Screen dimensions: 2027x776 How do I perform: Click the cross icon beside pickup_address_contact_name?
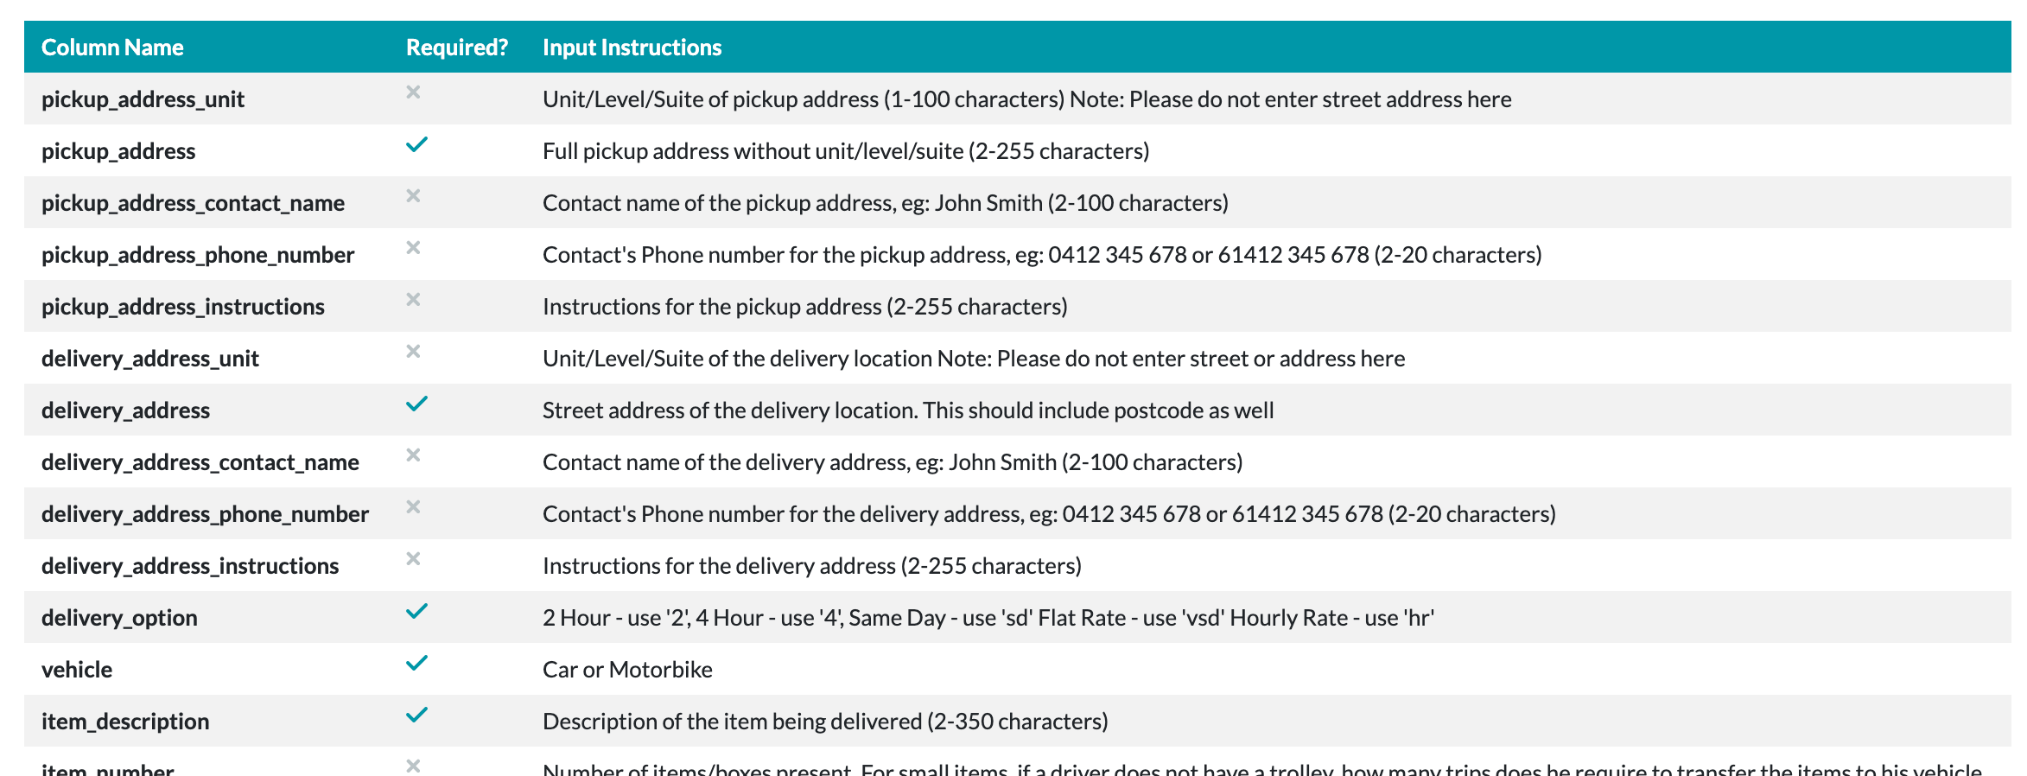(x=413, y=195)
